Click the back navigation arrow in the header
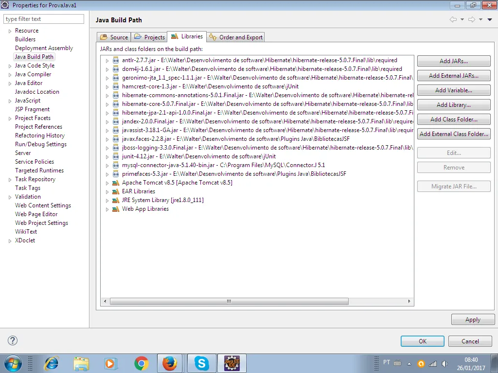This screenshot has width=498, height=373. [453, 19]
